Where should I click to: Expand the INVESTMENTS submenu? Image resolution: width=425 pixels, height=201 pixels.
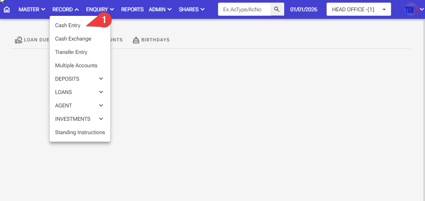pos(79,119)
